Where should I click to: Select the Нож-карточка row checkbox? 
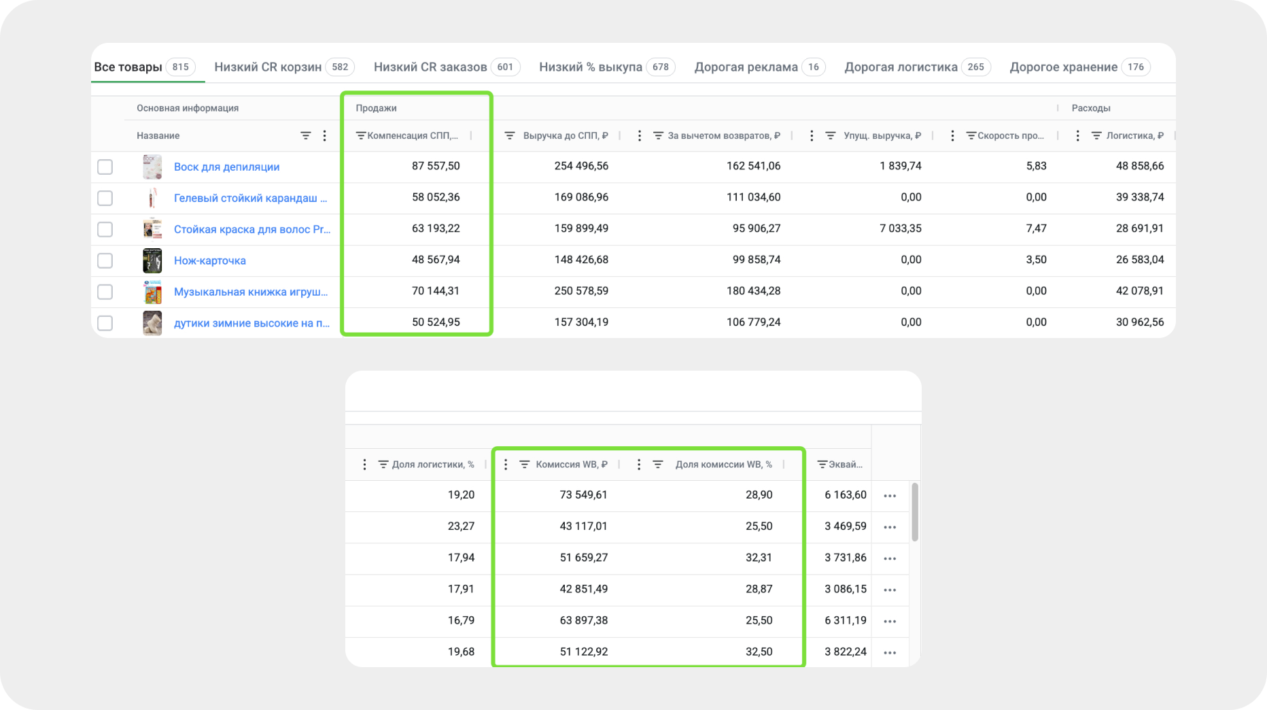coord(105,260)
